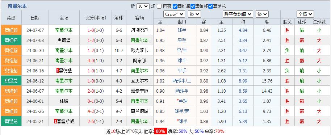Click 圣奥尔本 away team name

point(139,81)
